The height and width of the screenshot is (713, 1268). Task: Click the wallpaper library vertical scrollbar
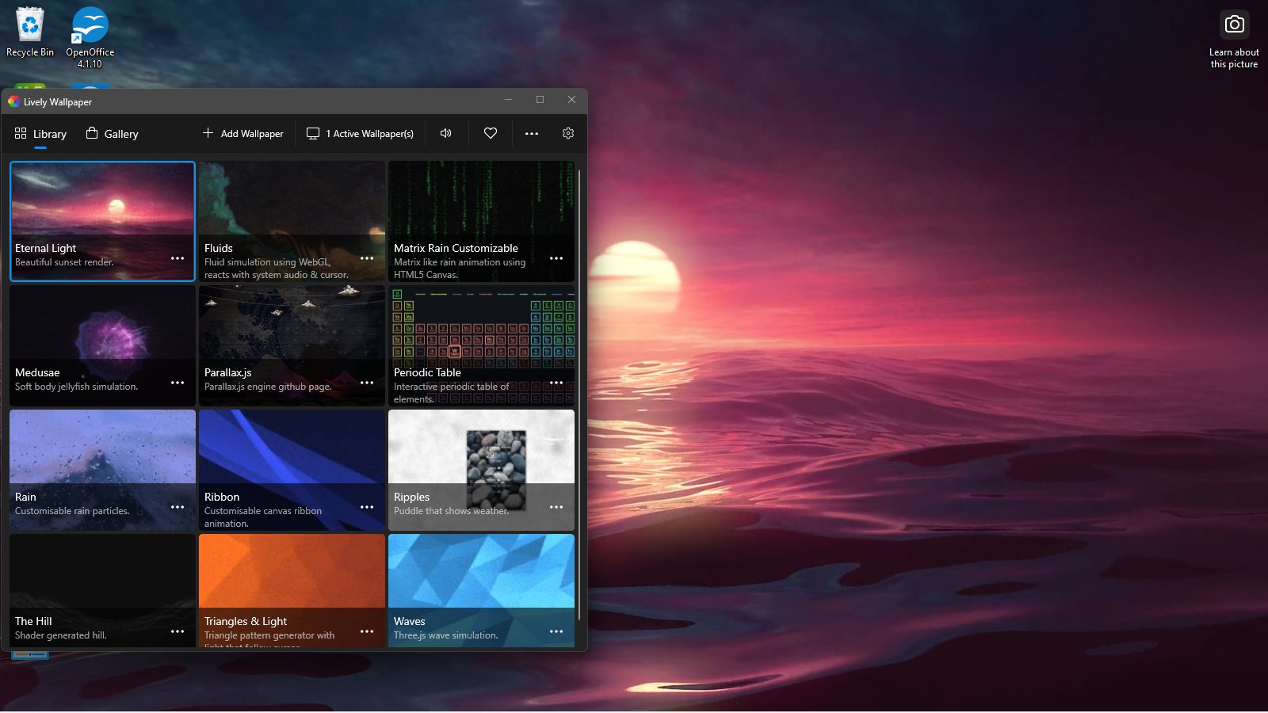[x=579, y=396]
